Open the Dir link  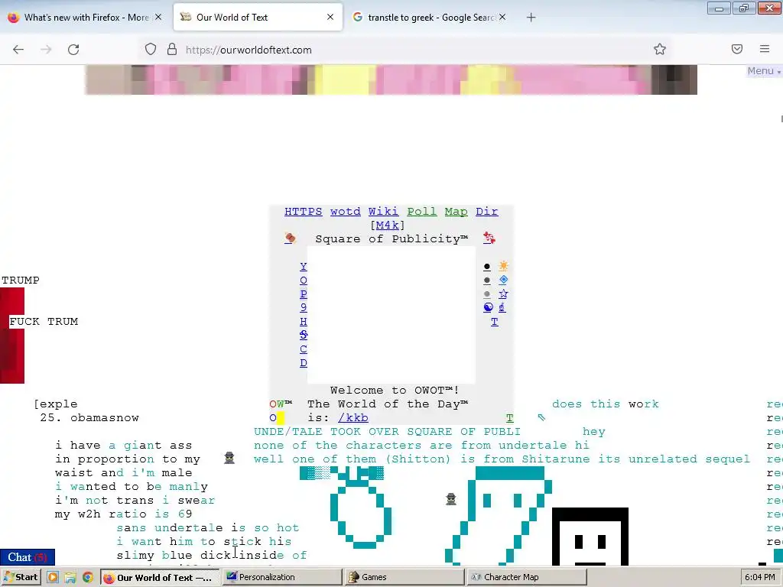(x=487, y=212)
